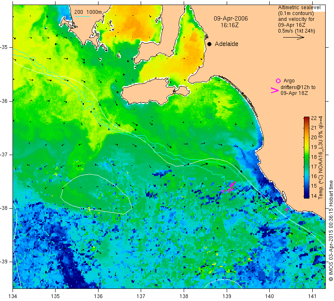Click the '09-Apr 18Z' drifter legend text
The width and height of the screenshot is (334, 301).
coord(294,93)
